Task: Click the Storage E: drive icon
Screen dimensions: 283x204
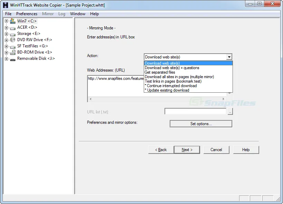Action: [13, 34]
